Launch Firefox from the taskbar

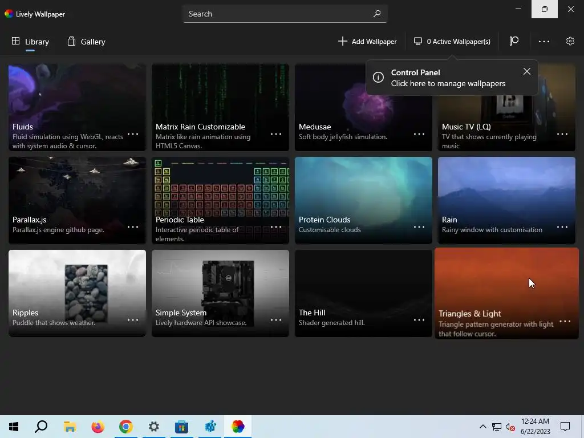coord(98,427)
